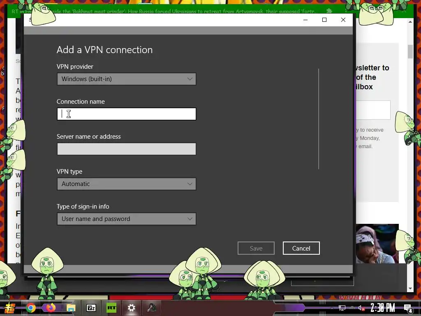Viewport: 421px width, 316px height.
Task: Open the key-shaped taskbar app
Action: (152, 308)
